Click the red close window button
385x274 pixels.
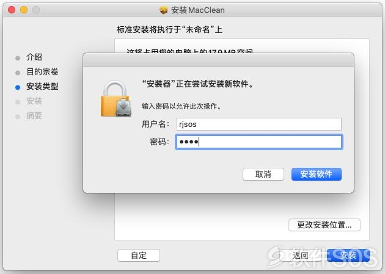click(12, 10)
